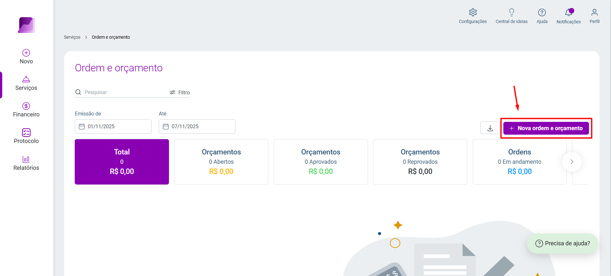Expand the Filtro options
This screenshot has width=611, height=276.
179,92
